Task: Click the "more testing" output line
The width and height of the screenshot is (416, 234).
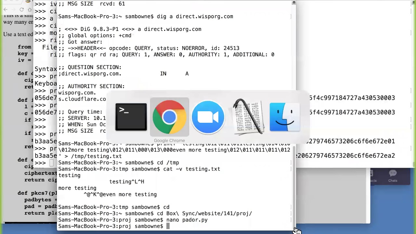Action: (77, 188)
